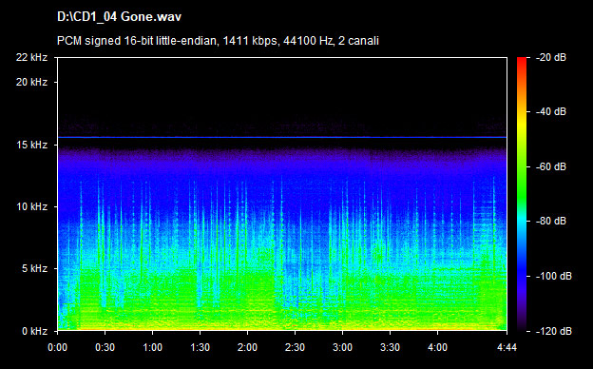Click the -100 dB label on the scale
This screenshot has width=593, height=369.
(553, 277)
